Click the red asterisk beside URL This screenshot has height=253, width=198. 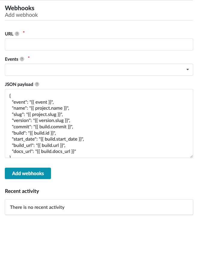(x=23, y=32)
